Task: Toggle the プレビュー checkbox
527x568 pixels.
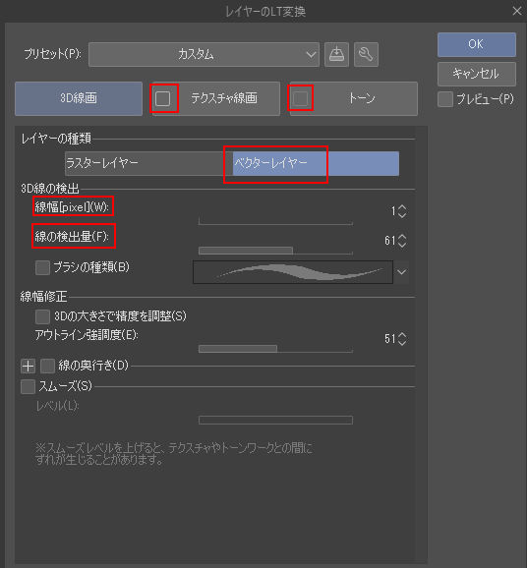Action: 445,99
